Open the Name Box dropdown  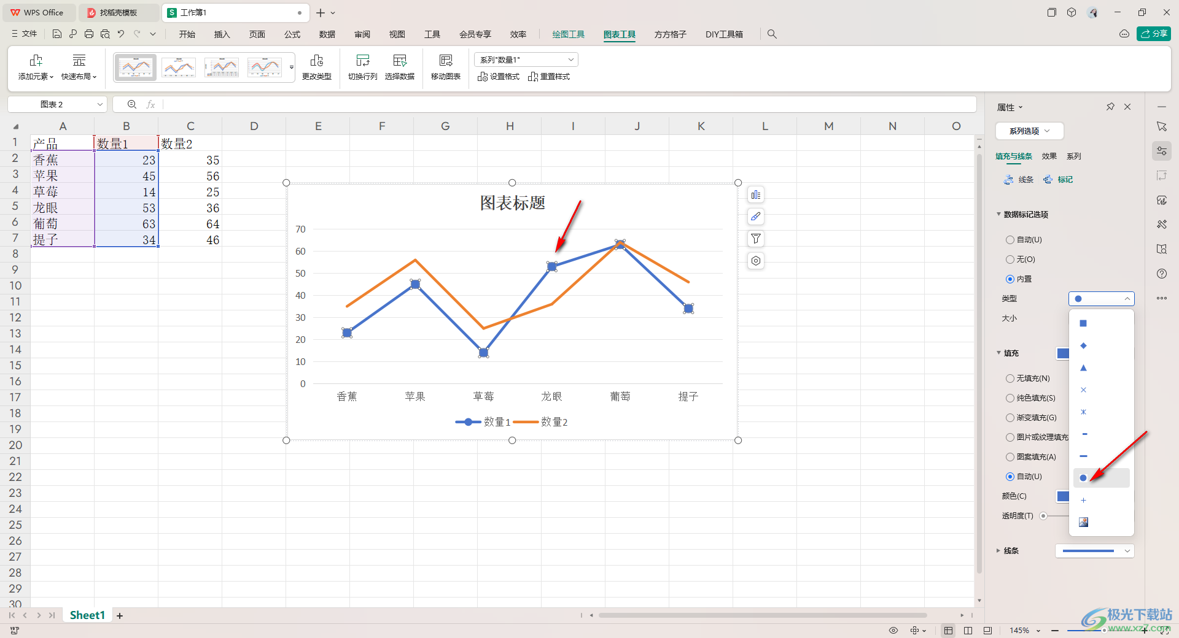pyautogui.click(x=99, y=104)
